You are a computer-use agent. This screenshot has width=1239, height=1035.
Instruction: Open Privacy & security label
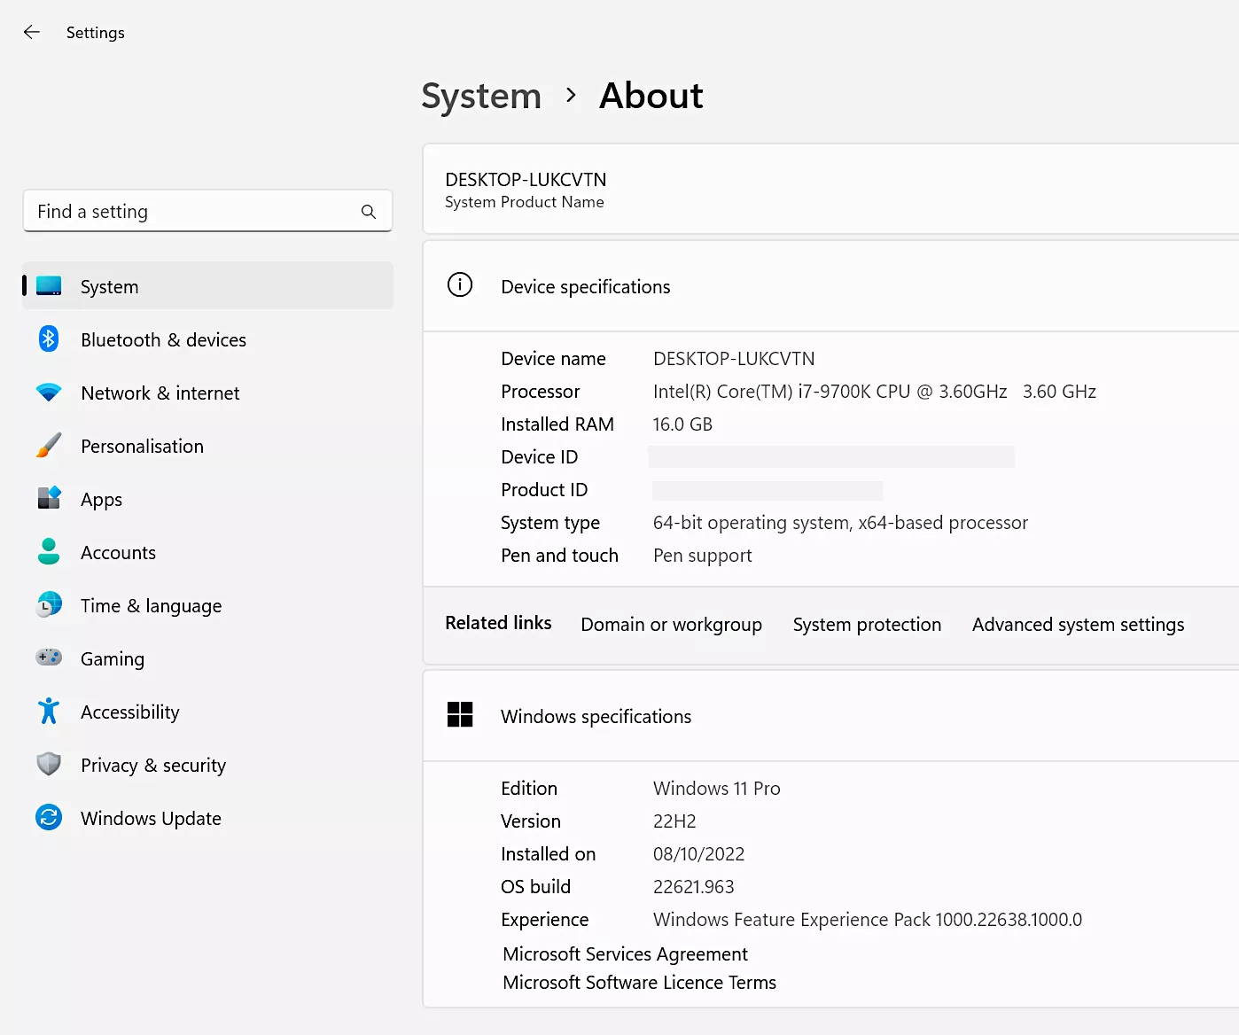(x=153, y=766)
